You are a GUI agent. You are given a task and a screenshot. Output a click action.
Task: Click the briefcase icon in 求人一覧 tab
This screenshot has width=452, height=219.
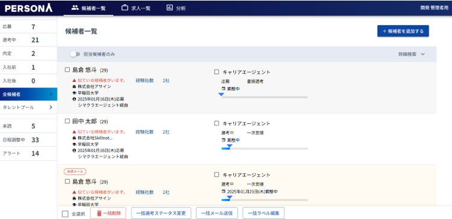(125, 8)
